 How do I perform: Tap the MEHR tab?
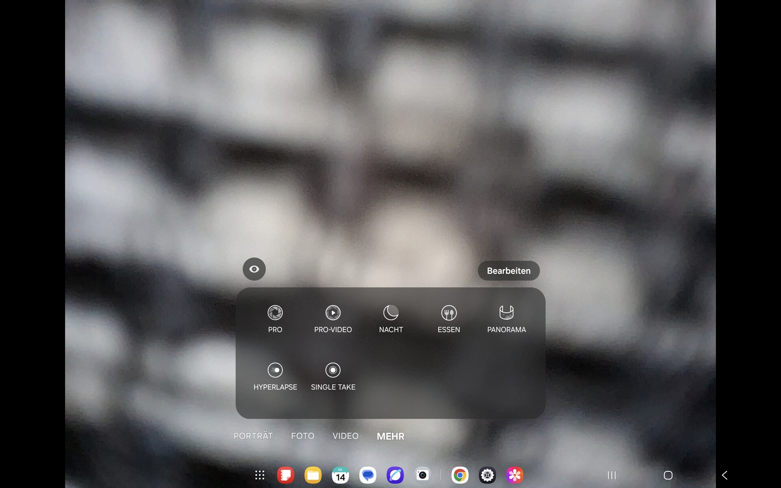click(x=390, y=436)
